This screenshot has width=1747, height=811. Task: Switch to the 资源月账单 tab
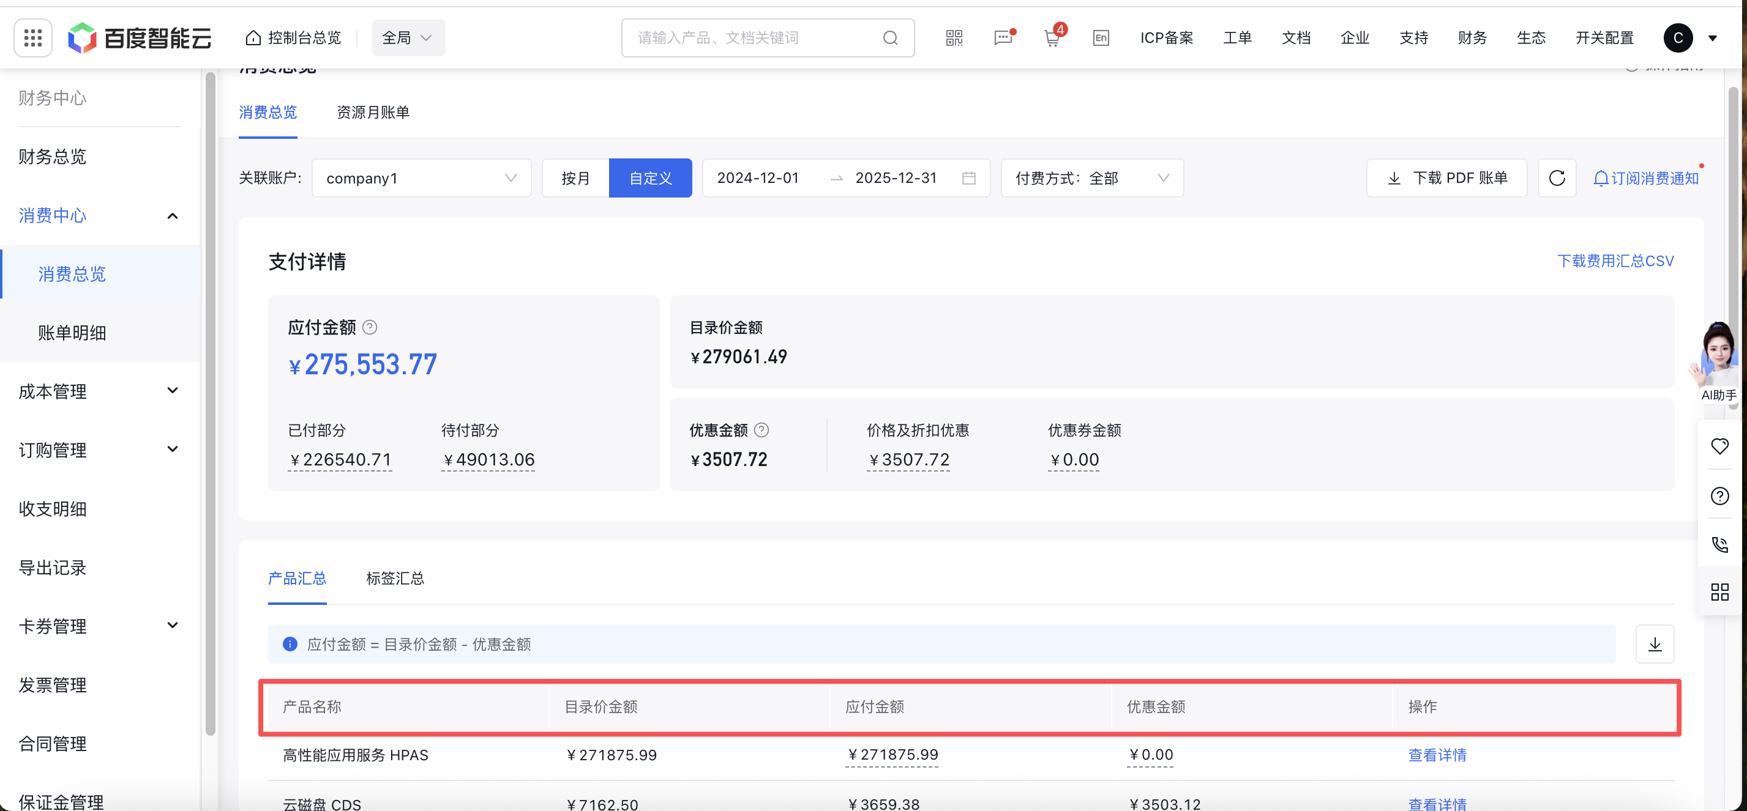pos(373,113)
